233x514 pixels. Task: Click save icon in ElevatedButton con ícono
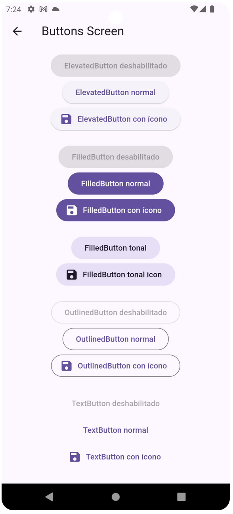tap(66, 119)
